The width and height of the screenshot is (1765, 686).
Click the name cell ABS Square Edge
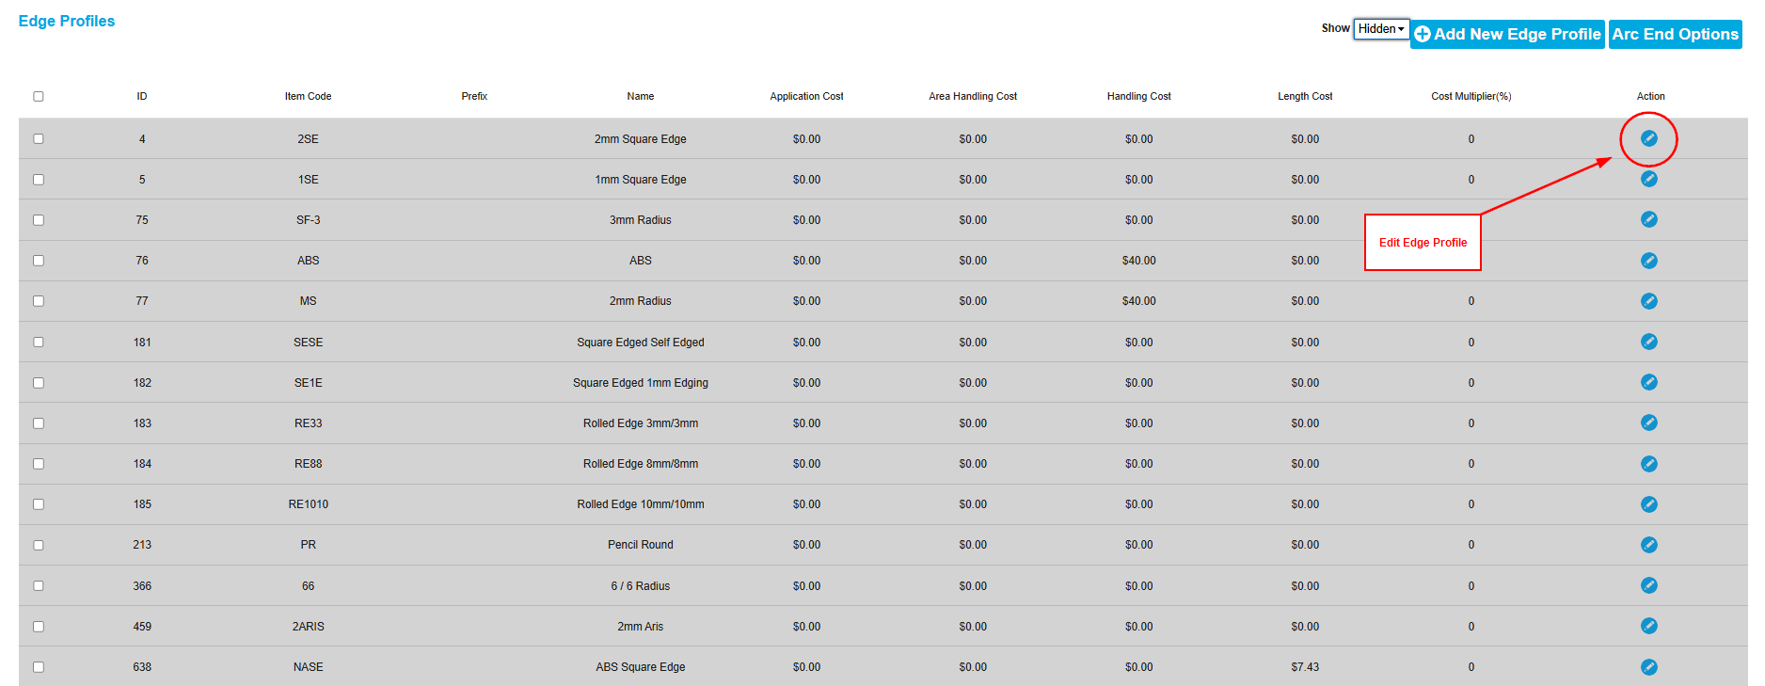641,667
